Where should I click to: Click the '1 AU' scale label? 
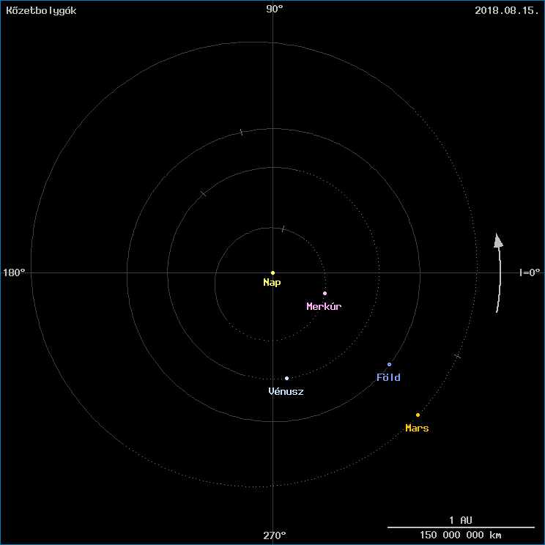[x=461, y=520]
